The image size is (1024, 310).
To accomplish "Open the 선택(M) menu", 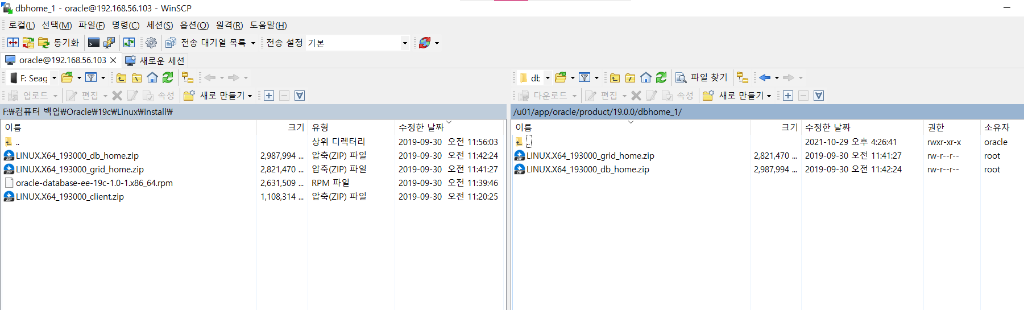I will [57, 25].
